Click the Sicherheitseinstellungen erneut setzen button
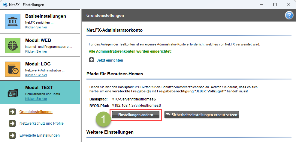The image size is (296, 142). [202, 115]
